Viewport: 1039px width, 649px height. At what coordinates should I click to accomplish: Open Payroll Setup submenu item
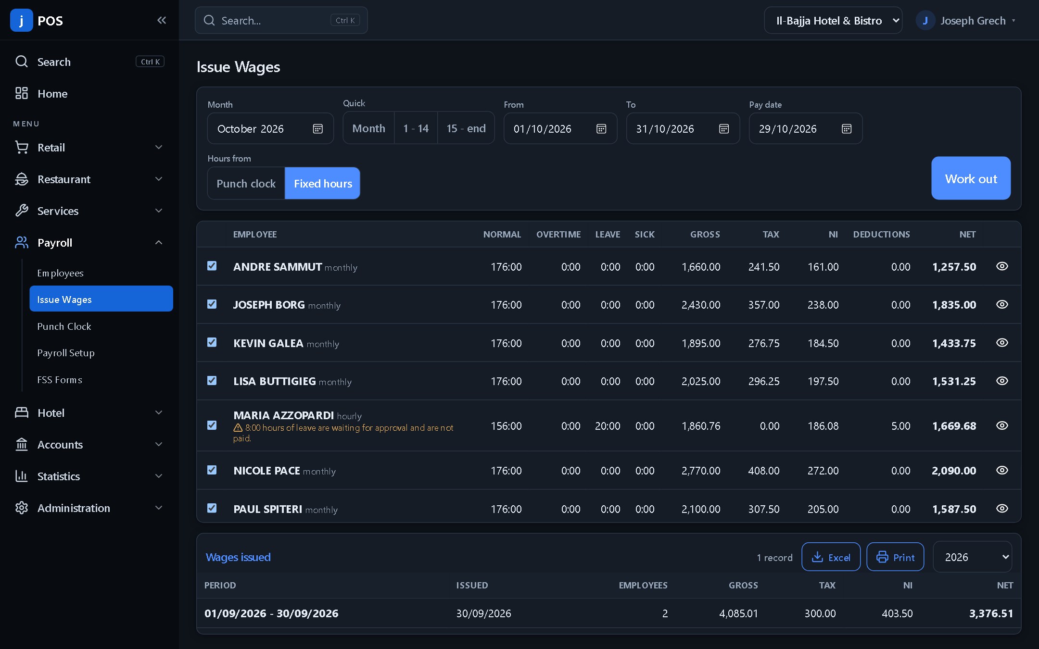pos(101,353)
